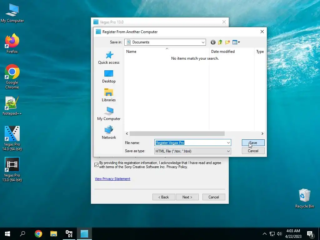
Task: Click Next in Vegas Pro wizard
Action: [x=187, y=197]
